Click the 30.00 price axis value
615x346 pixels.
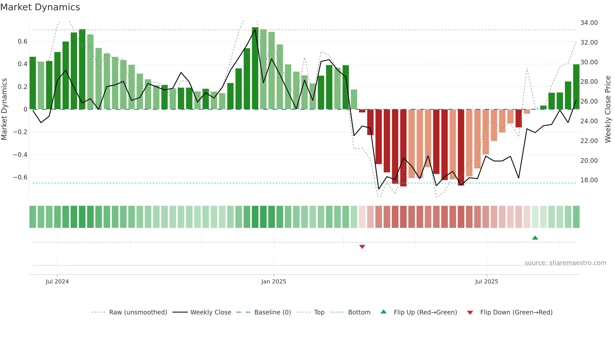click(x=589, y=62)
